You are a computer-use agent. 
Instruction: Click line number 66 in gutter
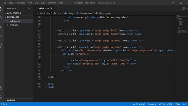coord(39,77)
